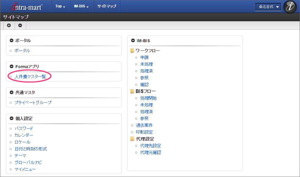Open the 代理先設定 link
This screenshot has width=300, height=177.
[150, 146]
